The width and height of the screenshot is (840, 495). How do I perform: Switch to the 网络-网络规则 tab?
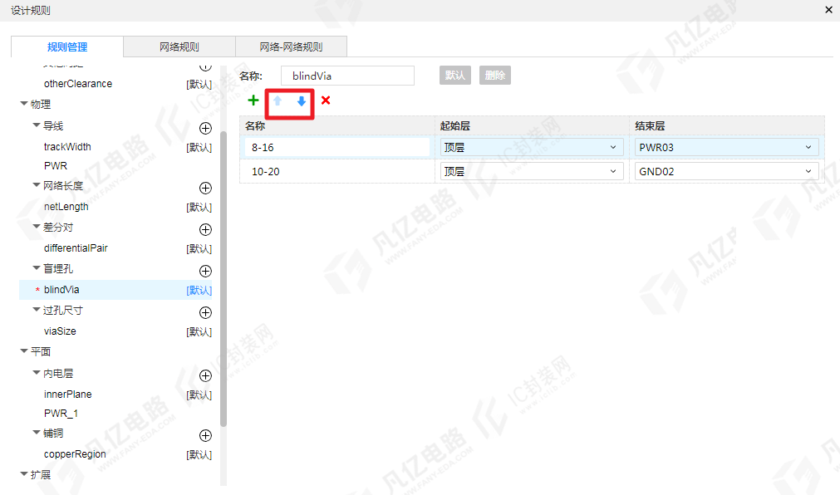[291, 47]
